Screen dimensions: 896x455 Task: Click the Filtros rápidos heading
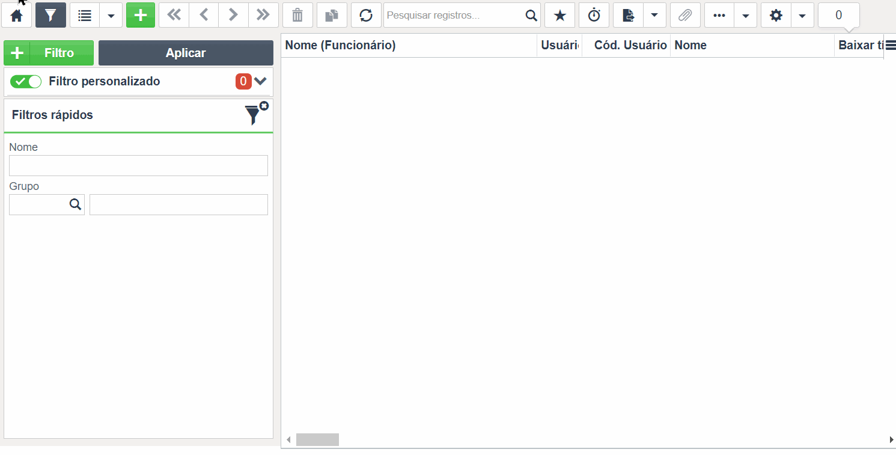[x=52, y=115]
